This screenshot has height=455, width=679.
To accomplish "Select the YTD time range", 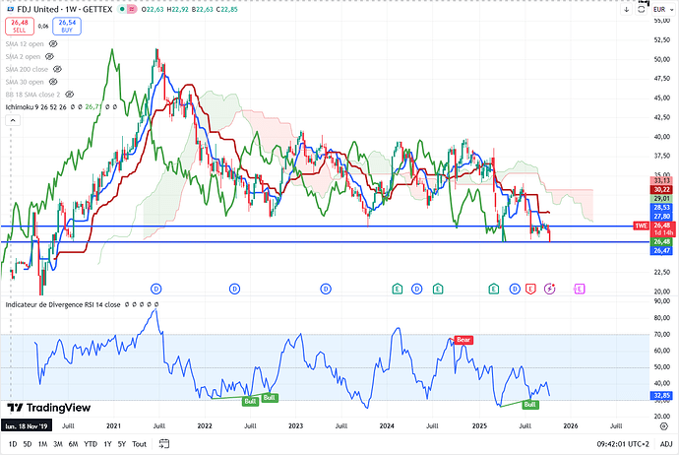I will [90, 444].
